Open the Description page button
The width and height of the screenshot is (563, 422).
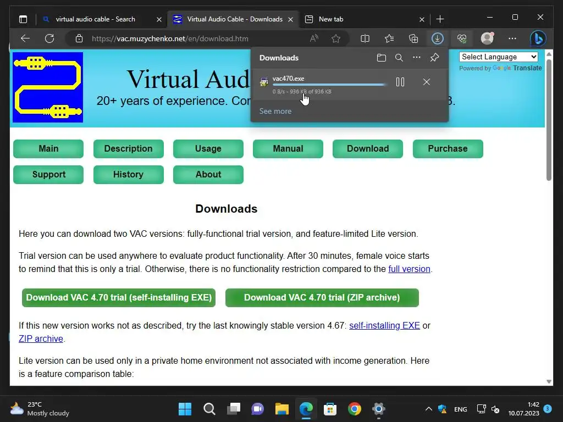tap(128, 148)
